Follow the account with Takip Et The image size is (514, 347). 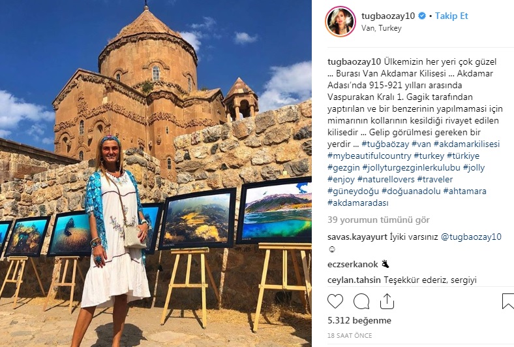pos(451,16)
